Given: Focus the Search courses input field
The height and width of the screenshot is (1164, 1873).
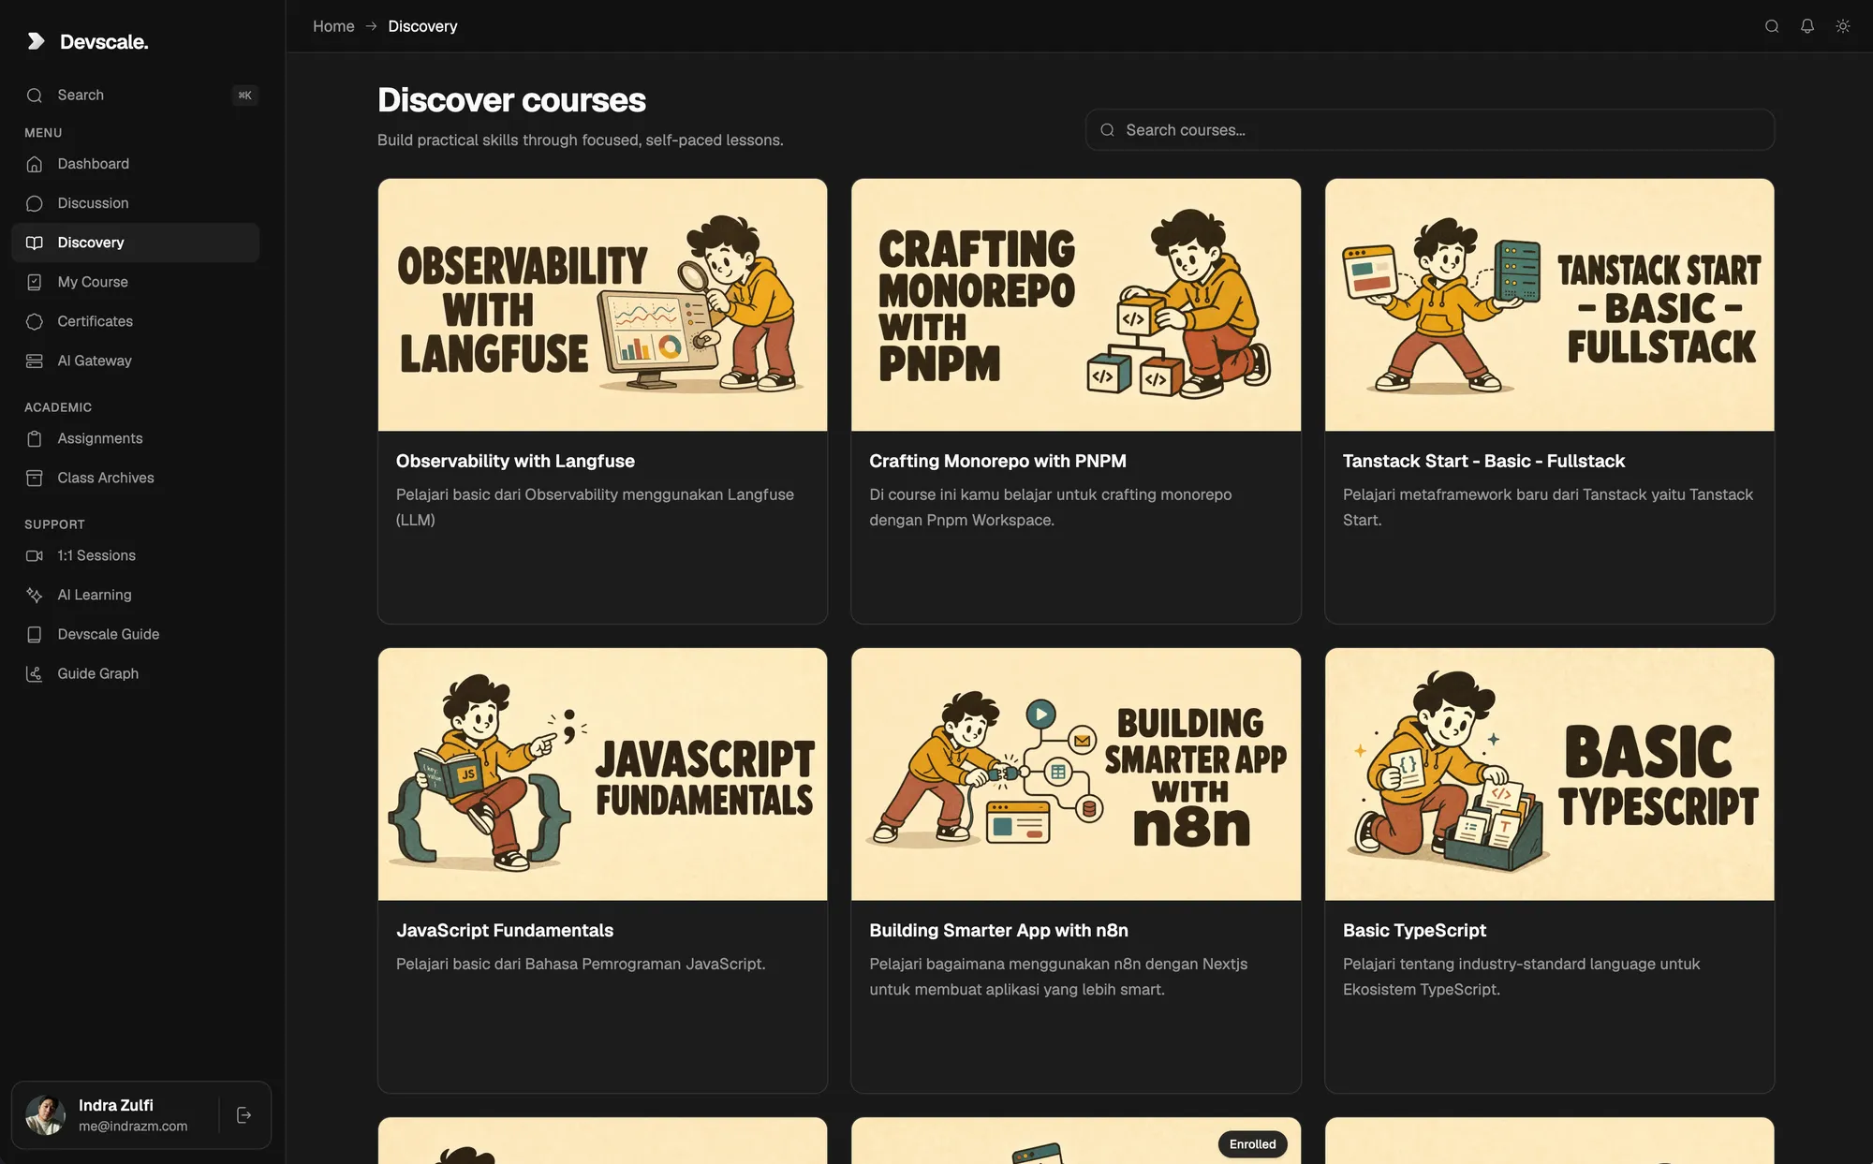Looking at the screenshot, I should pos(1429,130).
